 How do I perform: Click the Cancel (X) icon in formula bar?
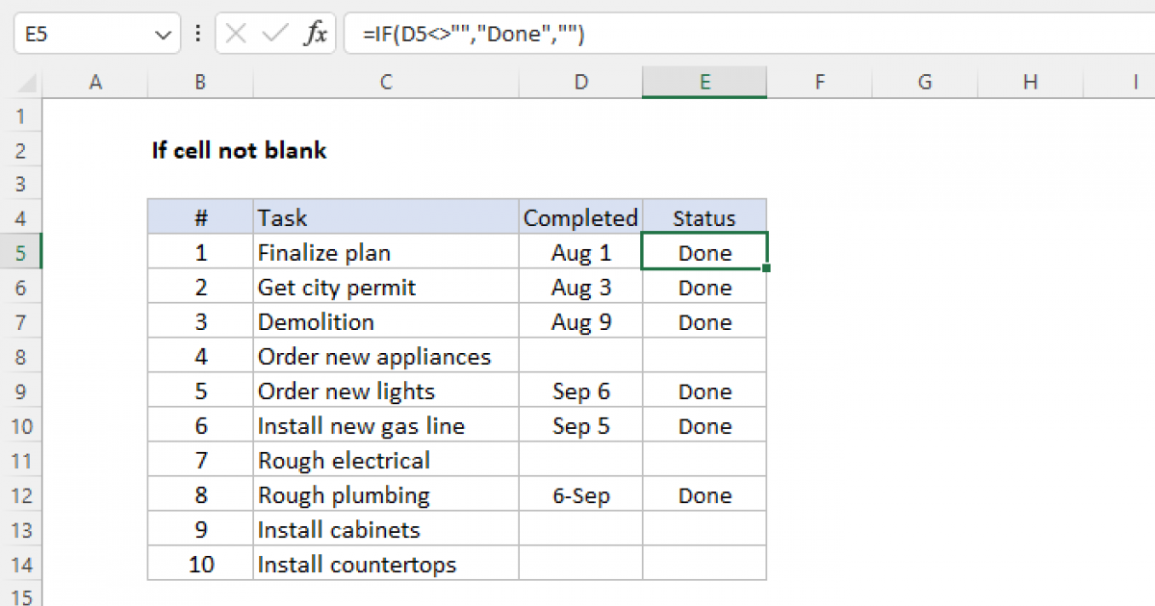click(x=234, y=33)
